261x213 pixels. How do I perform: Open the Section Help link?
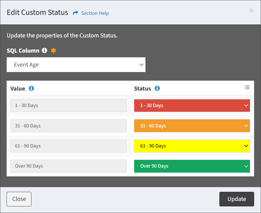[95, 13]
